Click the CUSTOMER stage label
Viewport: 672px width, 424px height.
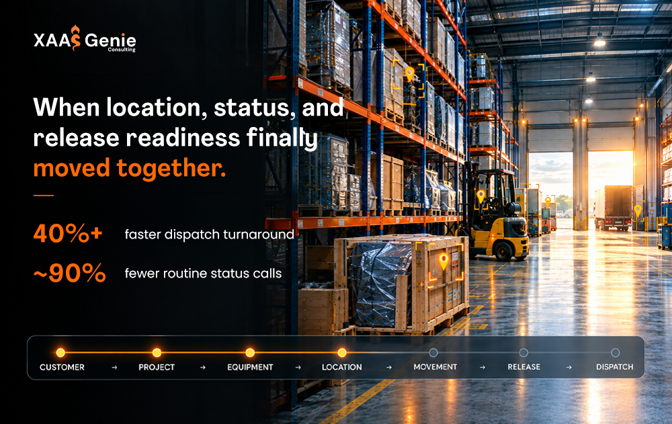click(x=62, y=367)
